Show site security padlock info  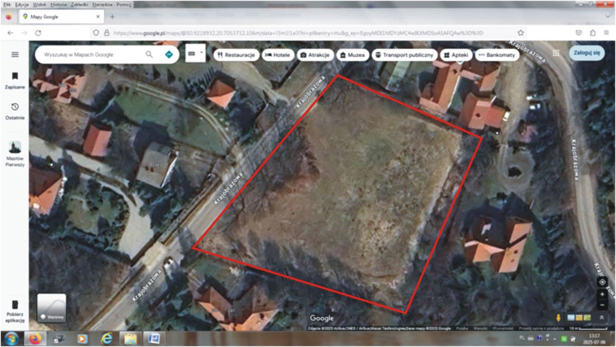pos(106,33)
